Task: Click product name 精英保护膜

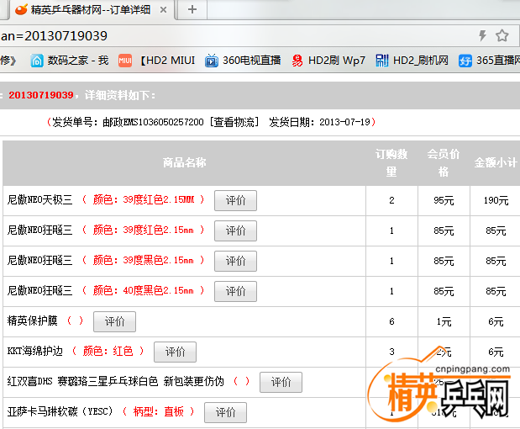Action: [32, 320]
